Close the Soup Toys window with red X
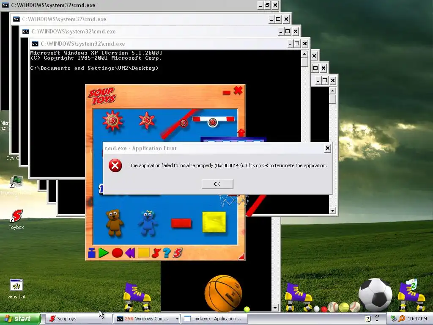This screenshot has height=325, width=433. 238,91
